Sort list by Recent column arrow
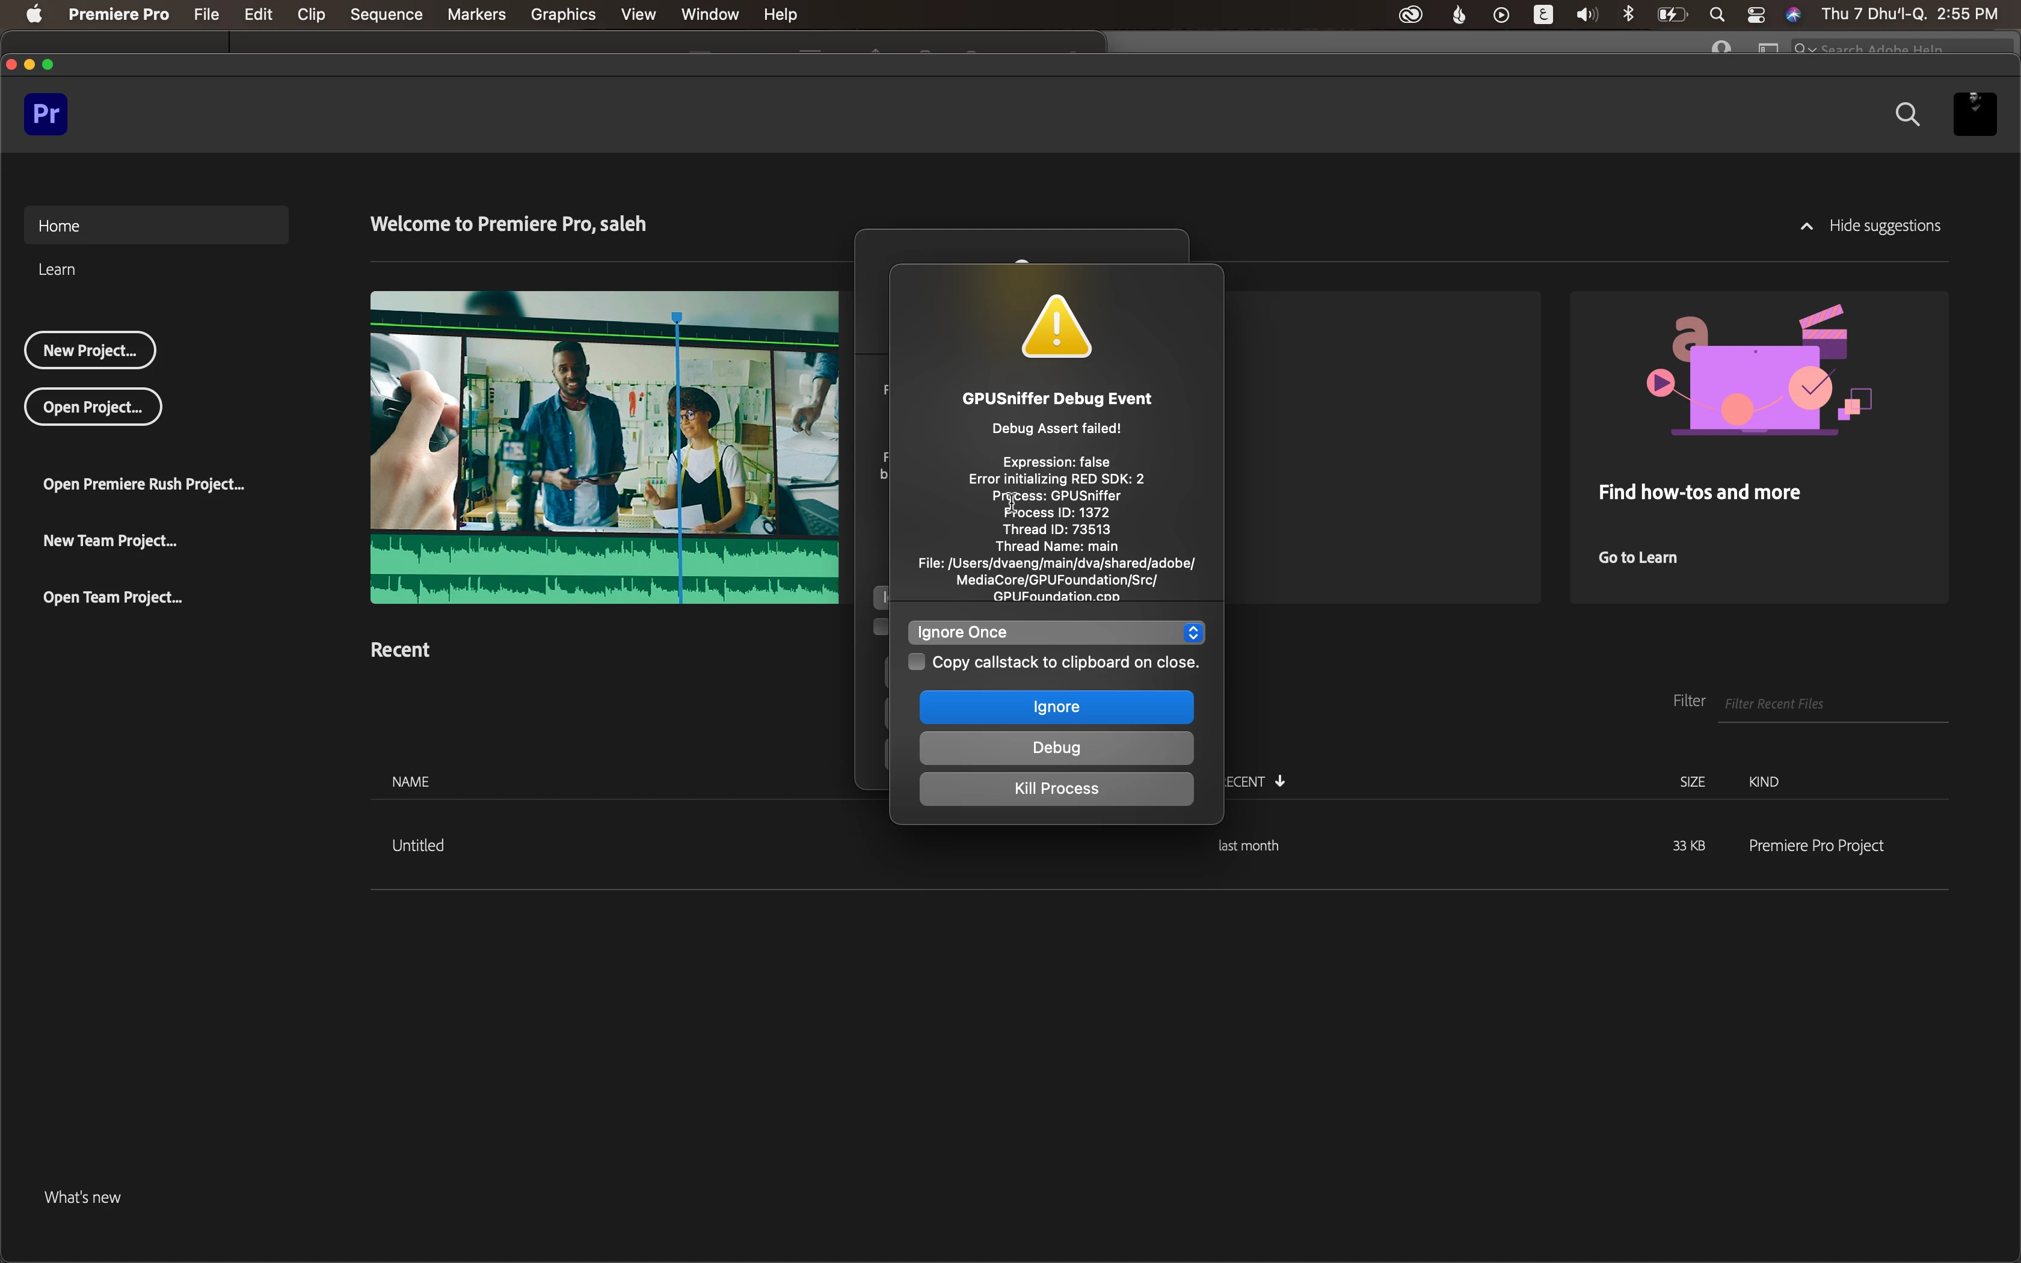 [x=1279, y=781]
